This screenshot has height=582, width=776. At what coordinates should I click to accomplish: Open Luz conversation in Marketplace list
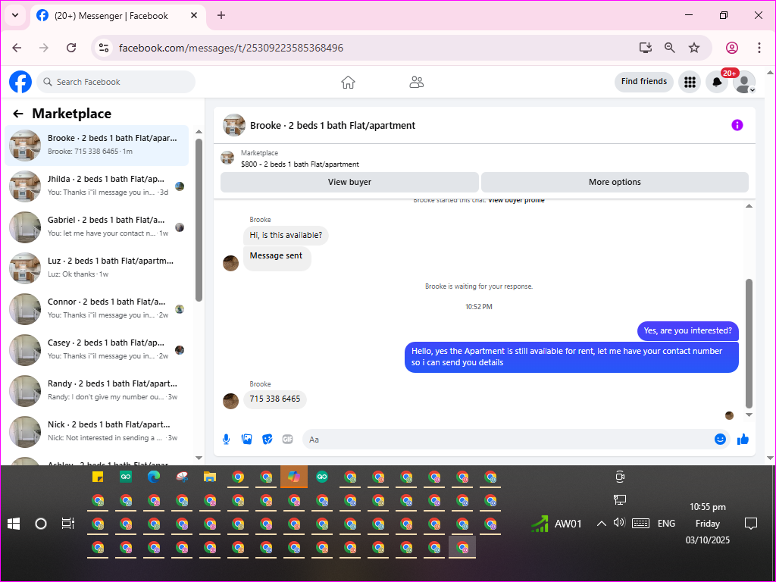pos(97,268)
